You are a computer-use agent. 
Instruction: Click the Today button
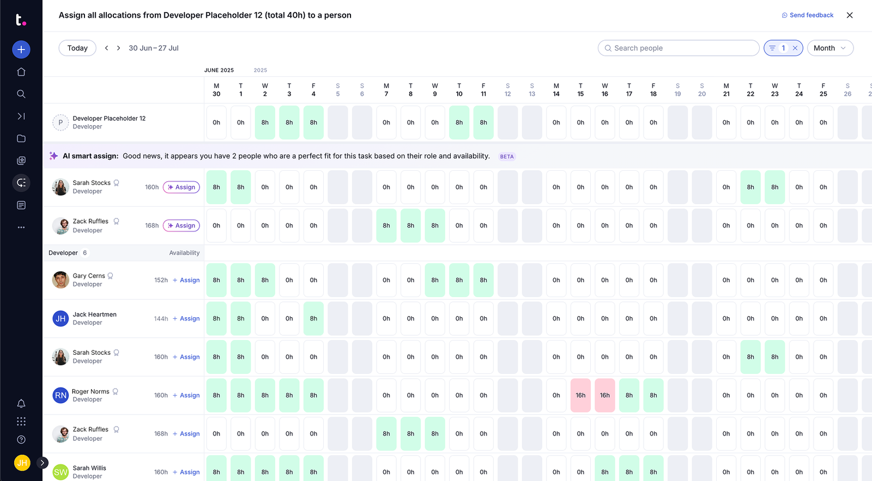pos(77,48)
